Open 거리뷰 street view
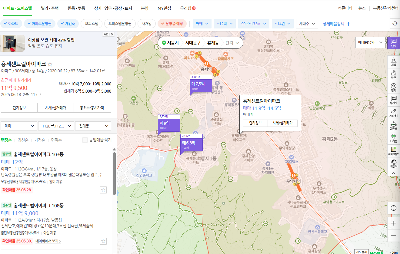 click(x=394, y=138)
